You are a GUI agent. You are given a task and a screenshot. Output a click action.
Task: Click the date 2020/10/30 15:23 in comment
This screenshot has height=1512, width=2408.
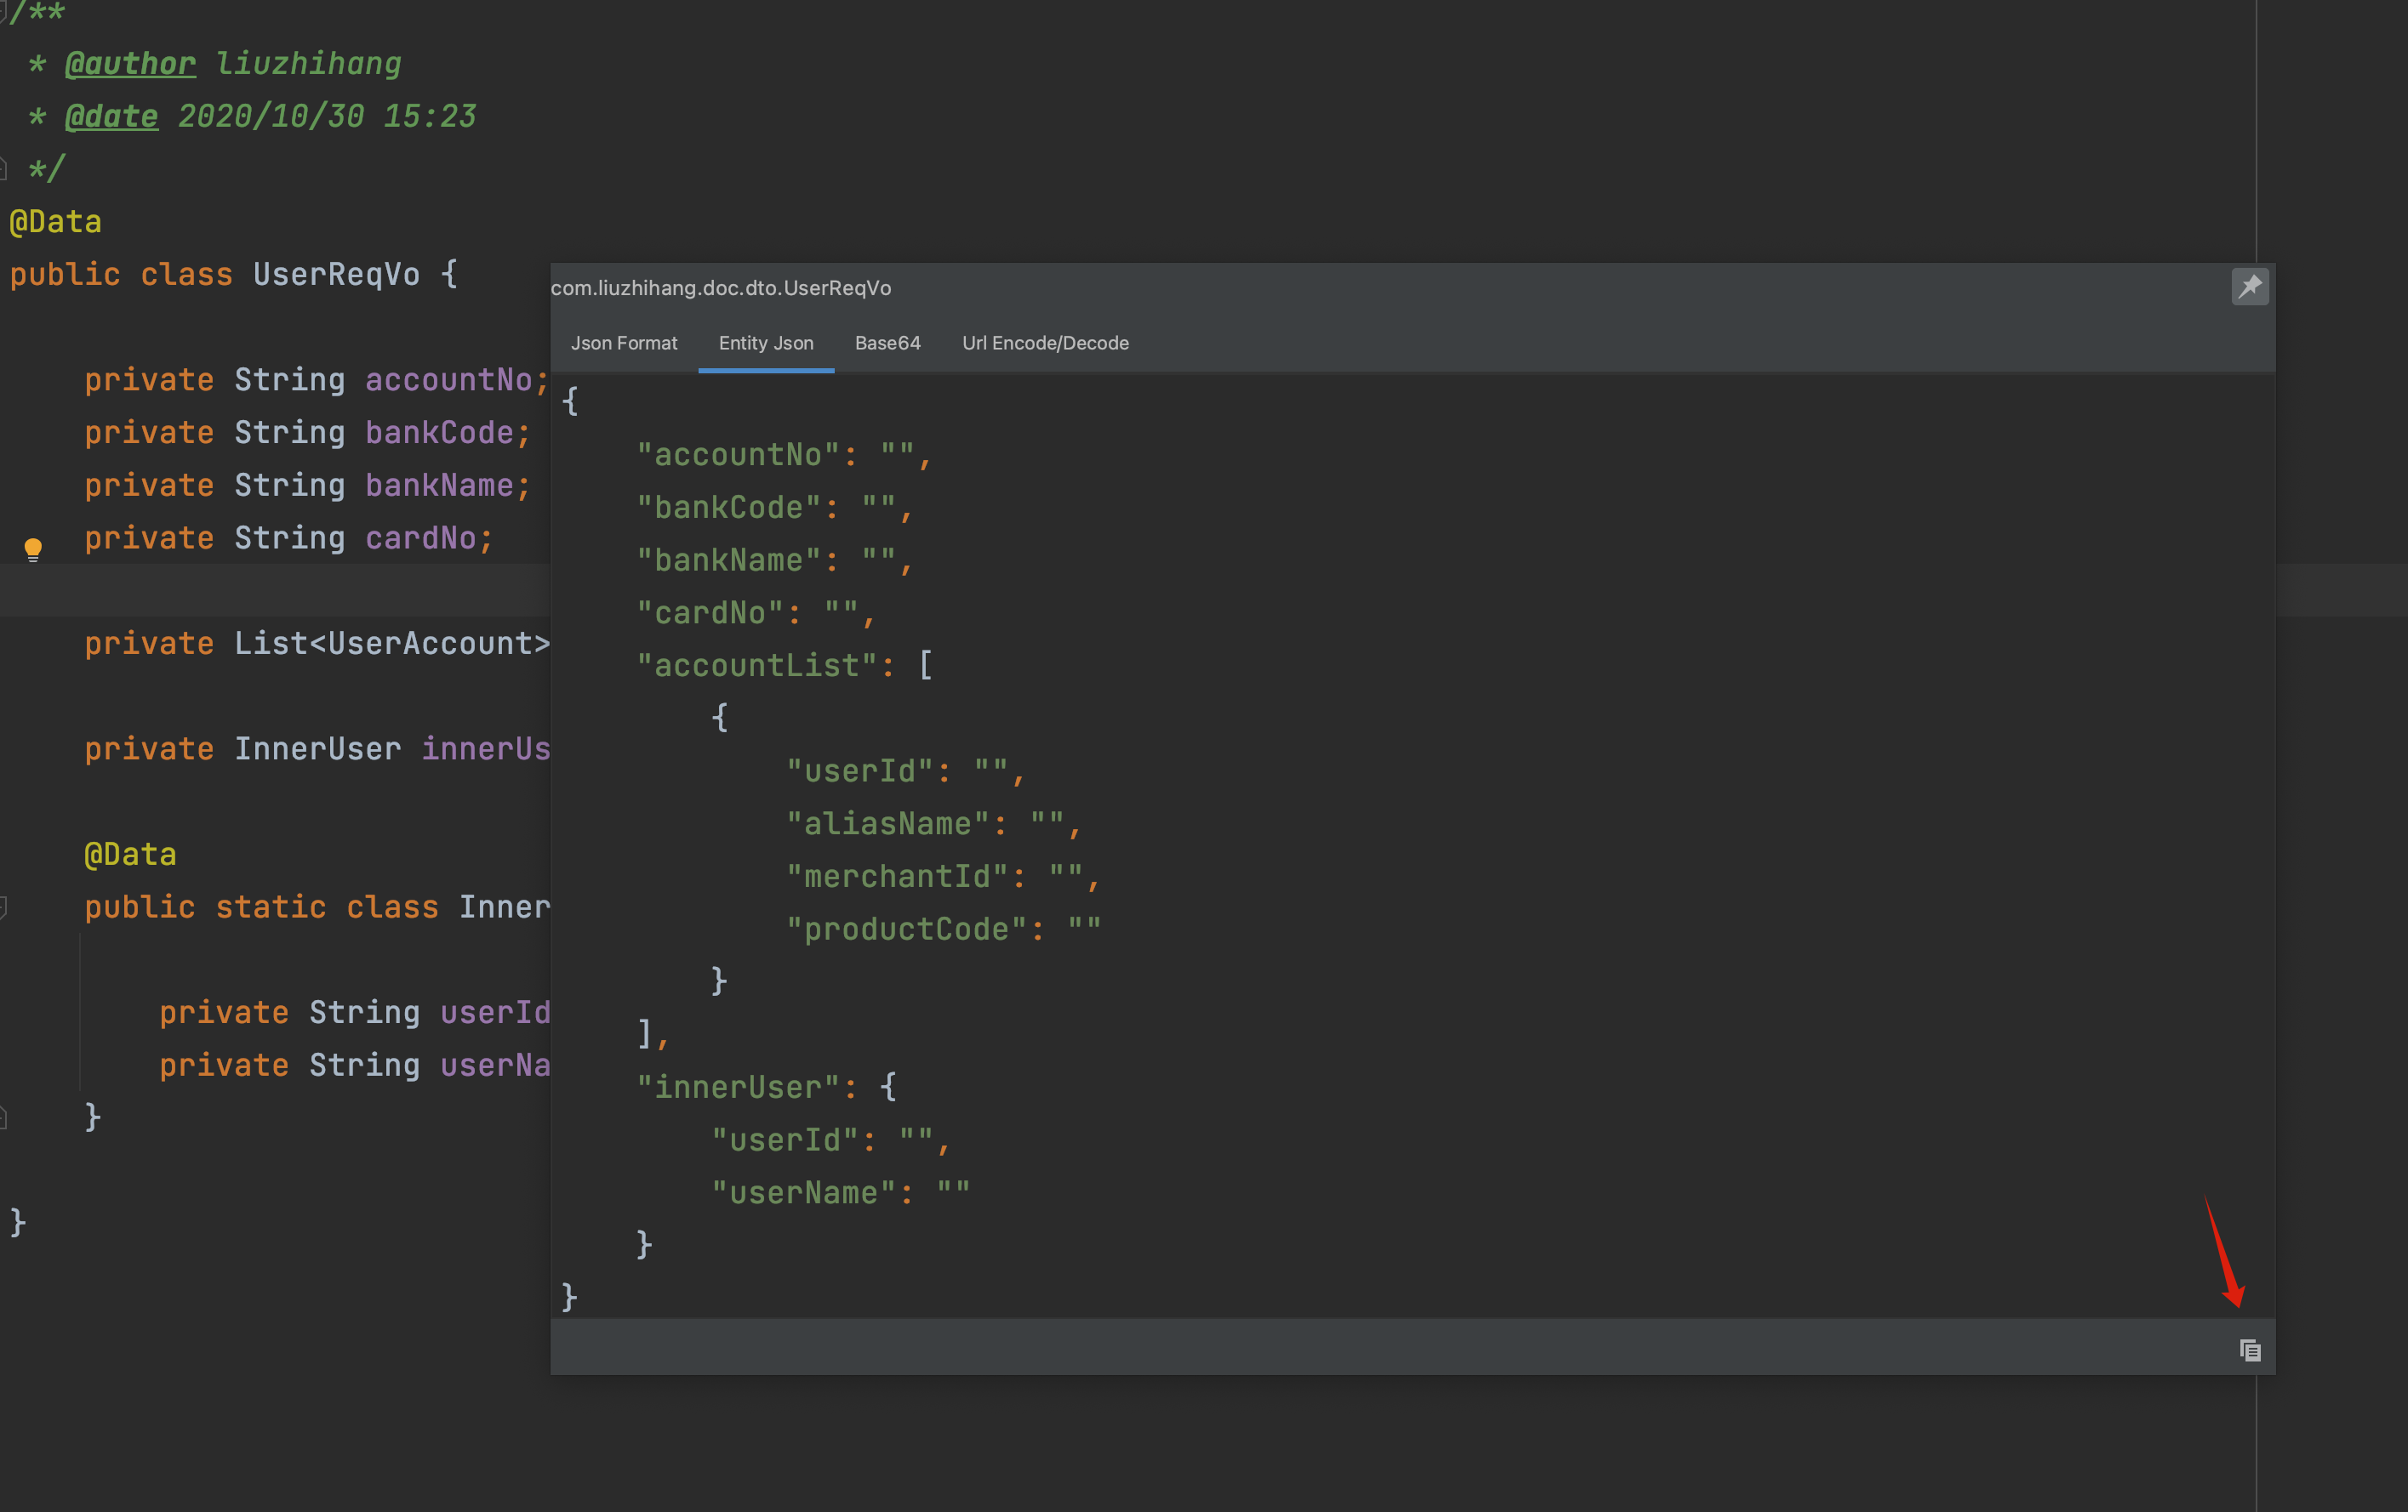[326, 117]
